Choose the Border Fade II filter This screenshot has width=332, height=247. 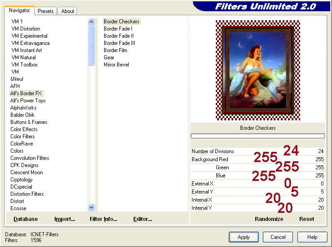pyautogui.click(x=118, y=36)
